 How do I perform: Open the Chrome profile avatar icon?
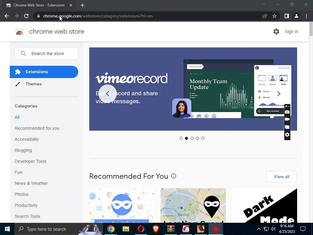(x=296, y=16)
